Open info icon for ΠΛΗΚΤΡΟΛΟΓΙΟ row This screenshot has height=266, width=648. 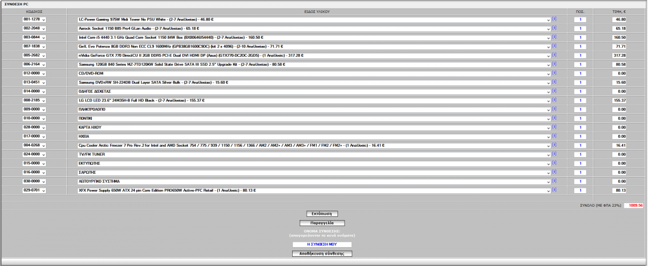(x=554, y=109)
